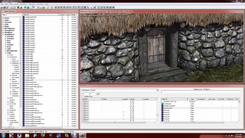
Task: Open the World menu
Action: (16, 4)
